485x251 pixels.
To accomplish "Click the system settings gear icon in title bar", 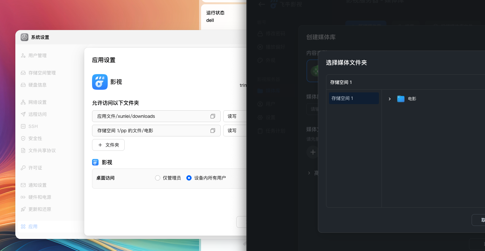I will [x=24, y=37].
